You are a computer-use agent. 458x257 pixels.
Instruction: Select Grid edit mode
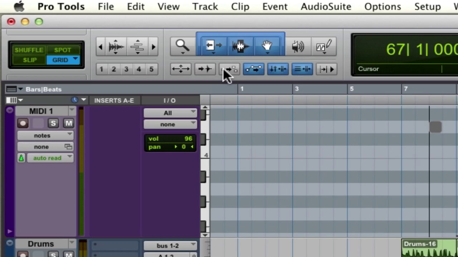tap(60, 60)
